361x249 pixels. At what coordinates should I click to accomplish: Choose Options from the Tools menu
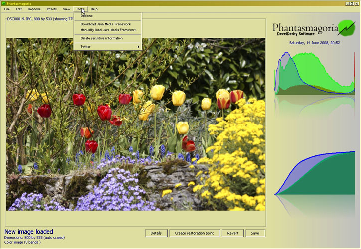[87, 16]
